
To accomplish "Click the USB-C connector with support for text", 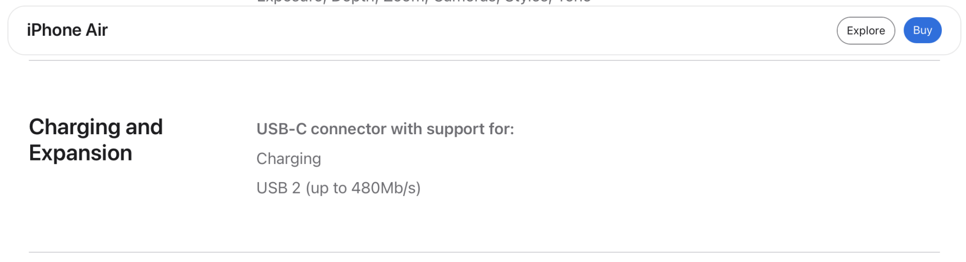I will pos(385,129).
